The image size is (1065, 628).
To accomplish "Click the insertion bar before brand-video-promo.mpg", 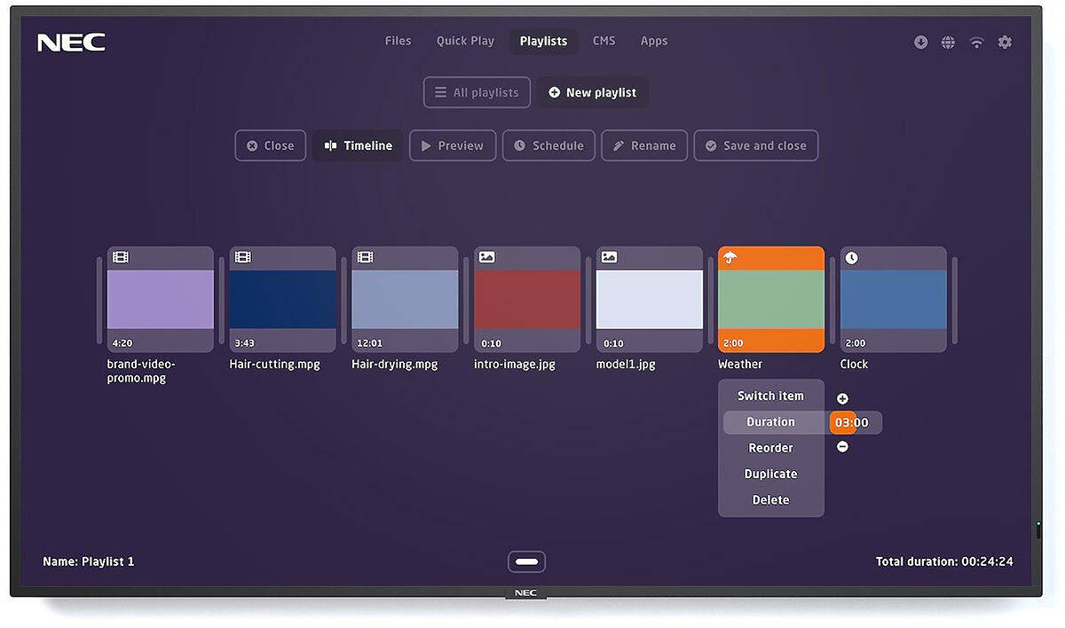I will click(99, 300).
